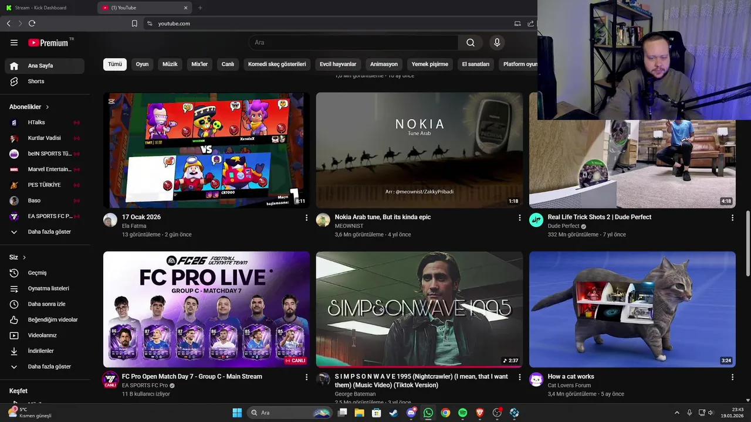Open the Ela Fatma channel avatar
The width and height of the screenshot is (751, 422).
pyautogui.click(x=110, y=220)
